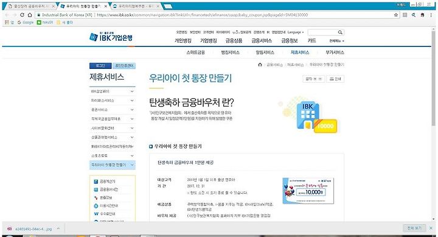Go to browser home page icon
Image resolution: width=438 pixels, height=237 pixels.
[30, 15]
